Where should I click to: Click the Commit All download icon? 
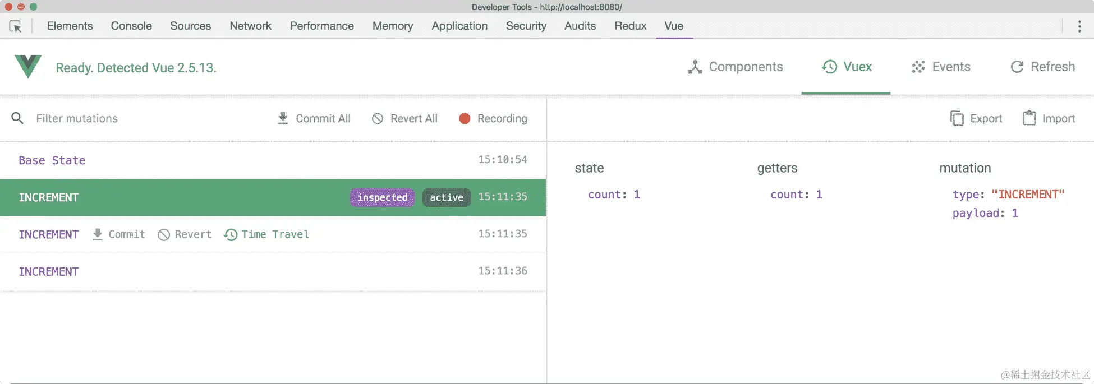[283, 118]
